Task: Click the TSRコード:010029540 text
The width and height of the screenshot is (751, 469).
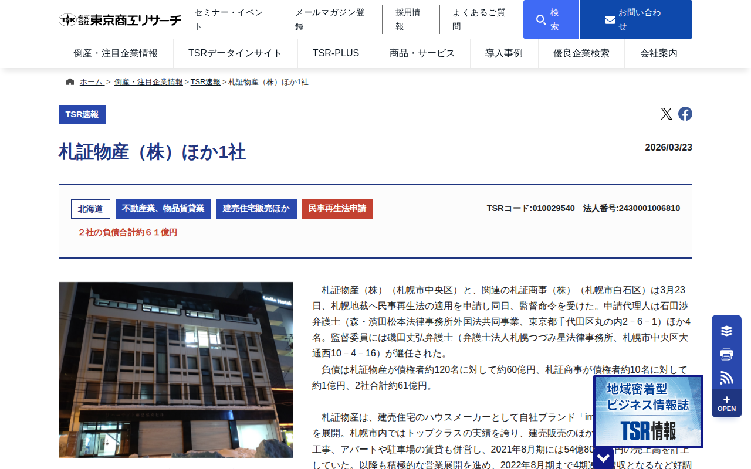Action: tap(531, 208)
